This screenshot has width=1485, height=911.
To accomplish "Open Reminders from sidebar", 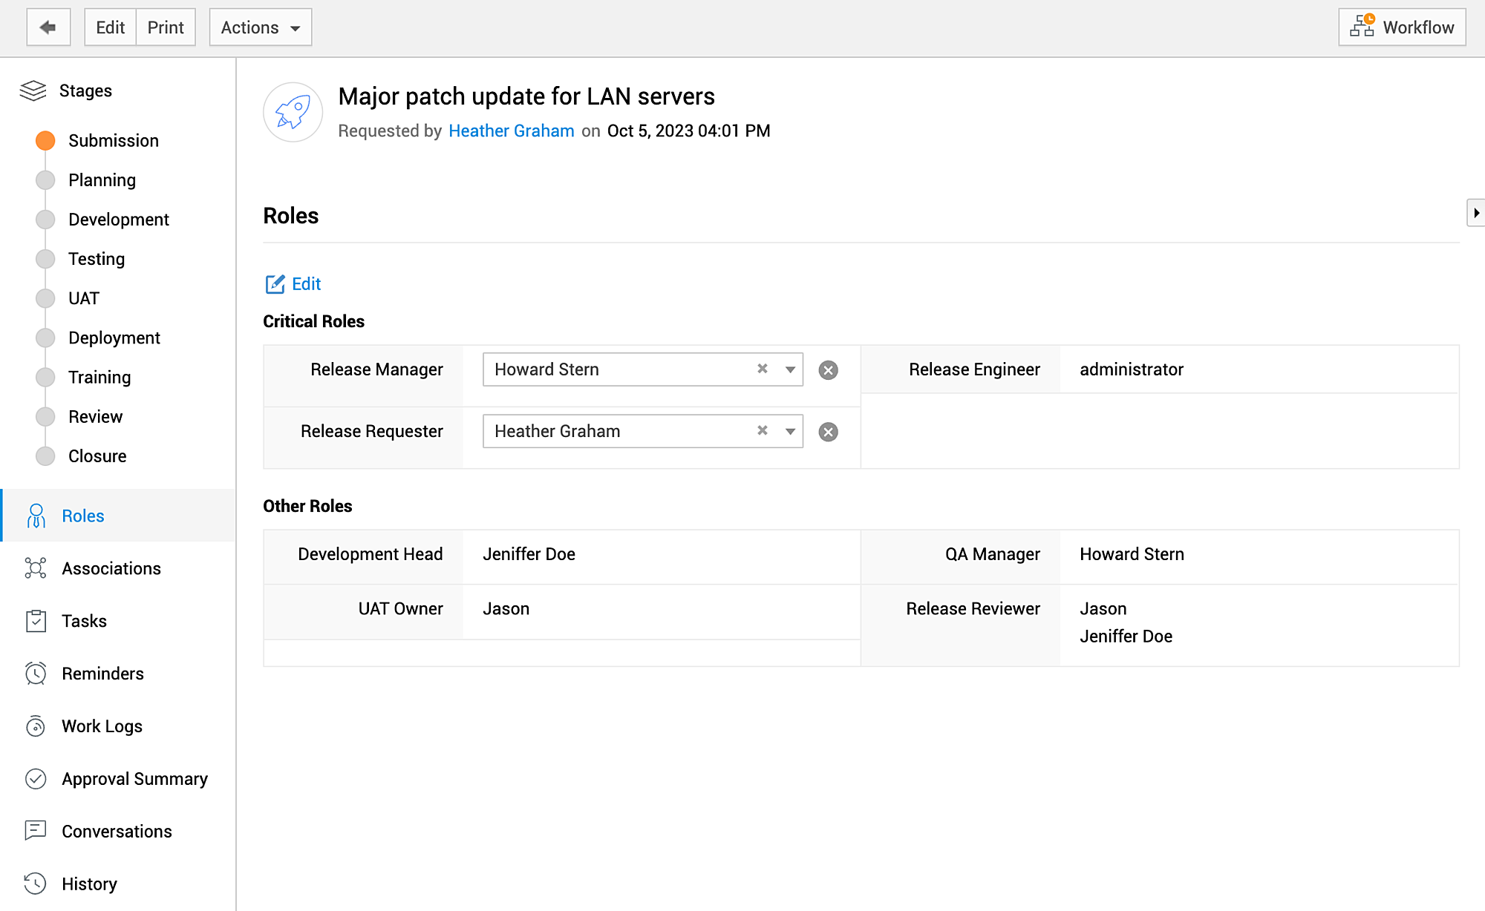I will (x=102, y=674).
